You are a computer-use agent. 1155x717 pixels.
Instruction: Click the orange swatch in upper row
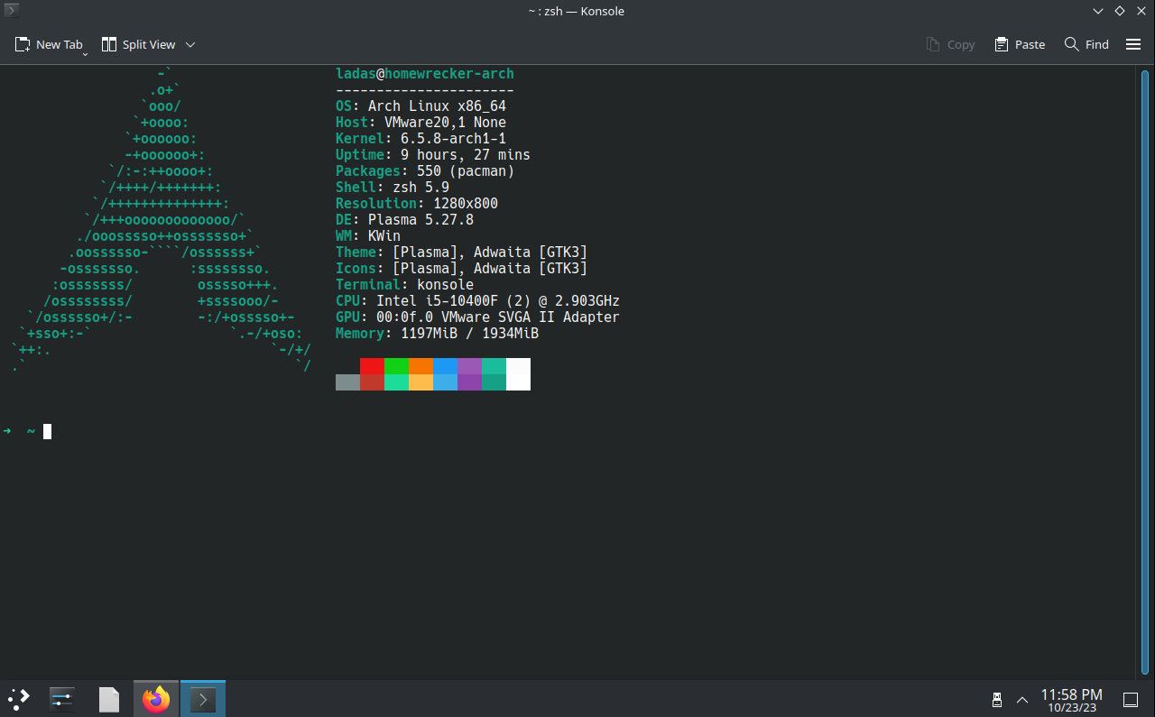[x=420, y=366]
